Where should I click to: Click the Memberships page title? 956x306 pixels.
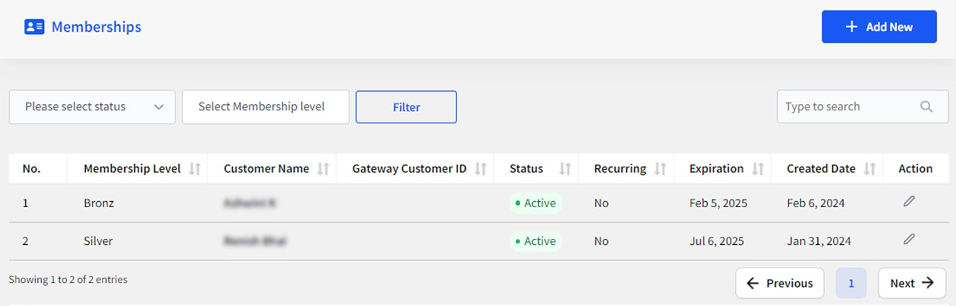tap(96, 27)
